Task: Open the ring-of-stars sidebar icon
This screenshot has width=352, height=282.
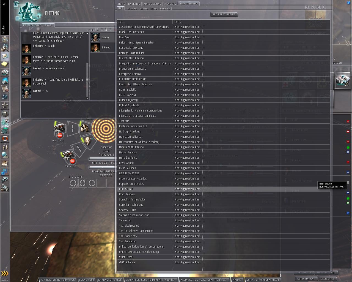Action: coord(5,105)
